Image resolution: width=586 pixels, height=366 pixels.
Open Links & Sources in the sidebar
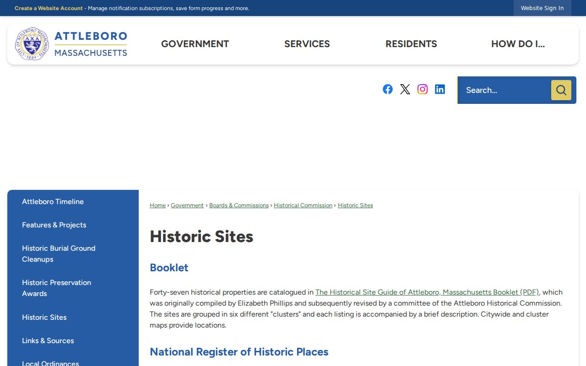(x=48, y=341)
